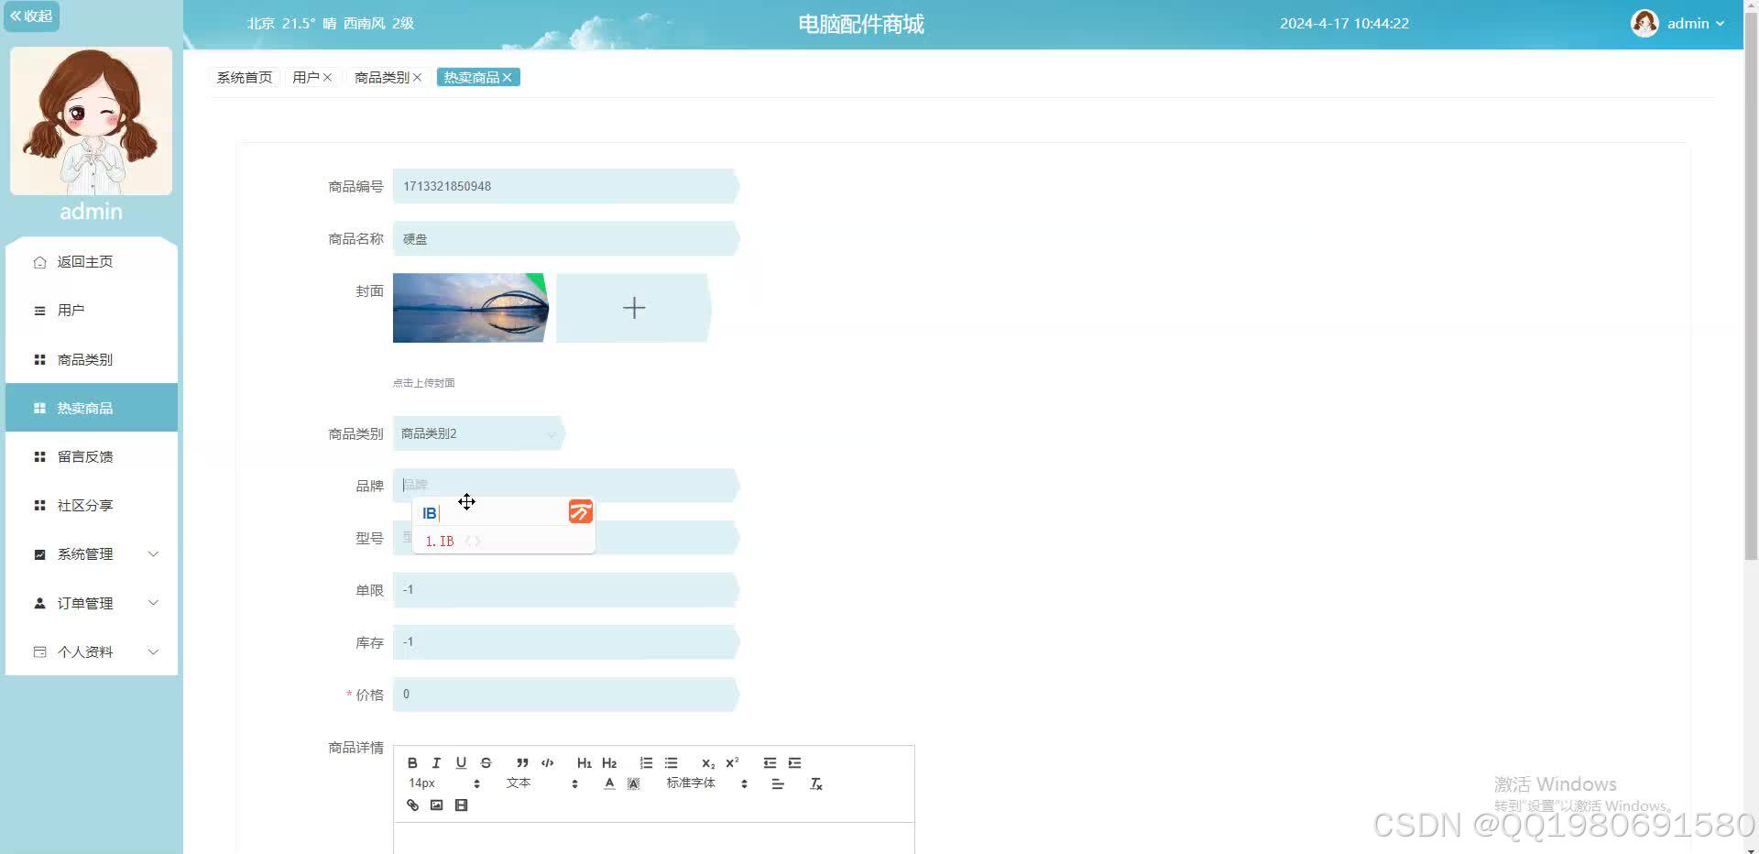This screenshot has width=1759, height=854.
Task: Select IME candidate 1. IB
Action: [x=440, y=542]
